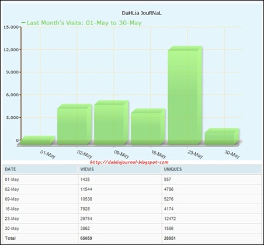Click the 15,000 axis label
264x245 pixels.
point(11,27)
